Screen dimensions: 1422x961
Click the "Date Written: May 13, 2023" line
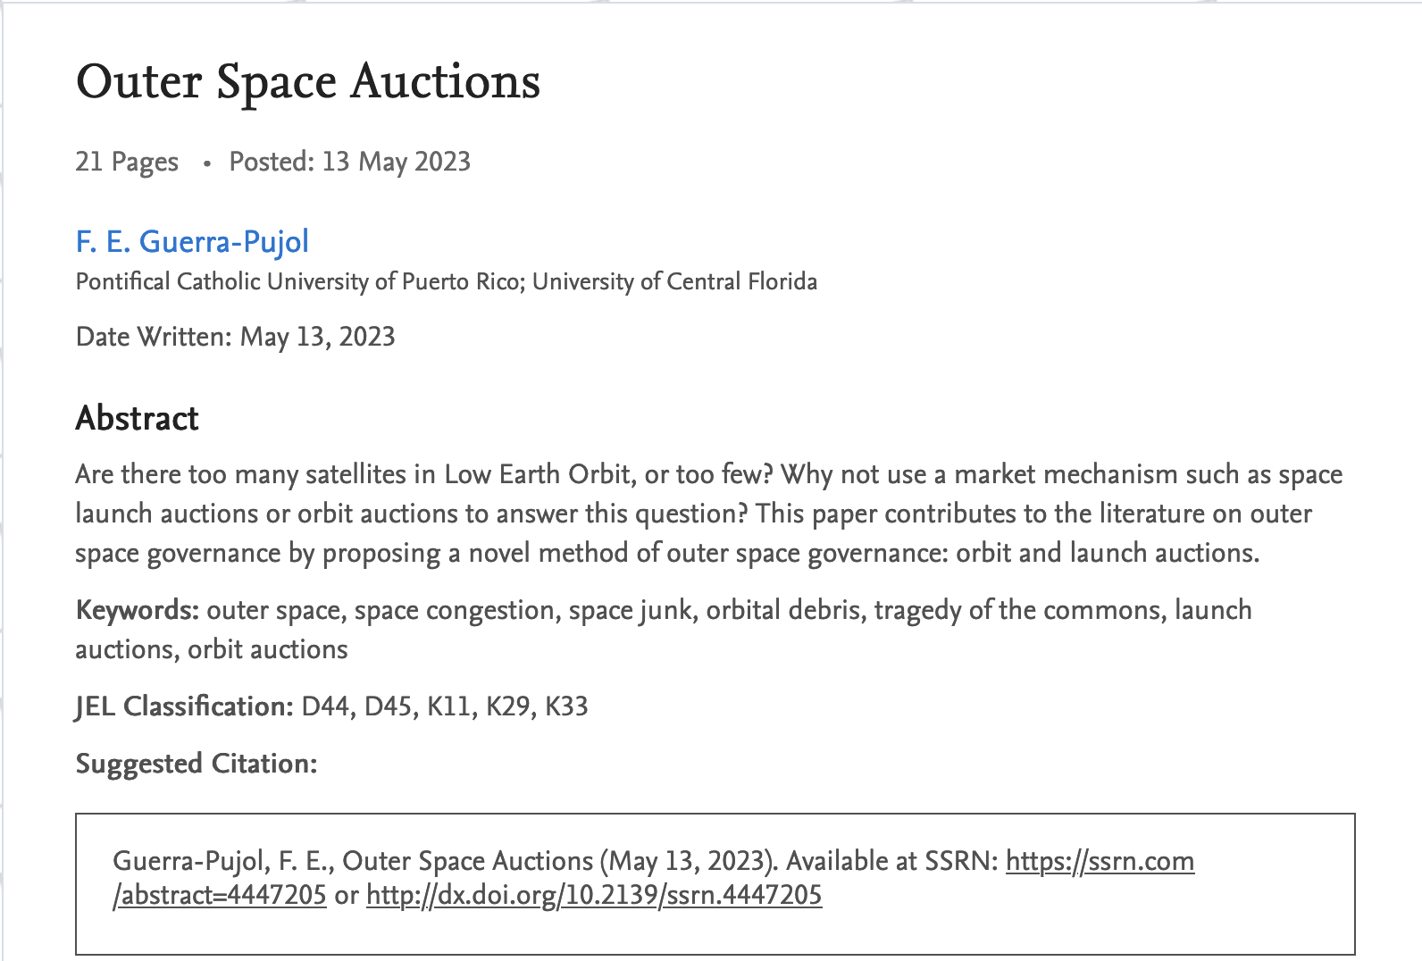[x=235, y=337]
